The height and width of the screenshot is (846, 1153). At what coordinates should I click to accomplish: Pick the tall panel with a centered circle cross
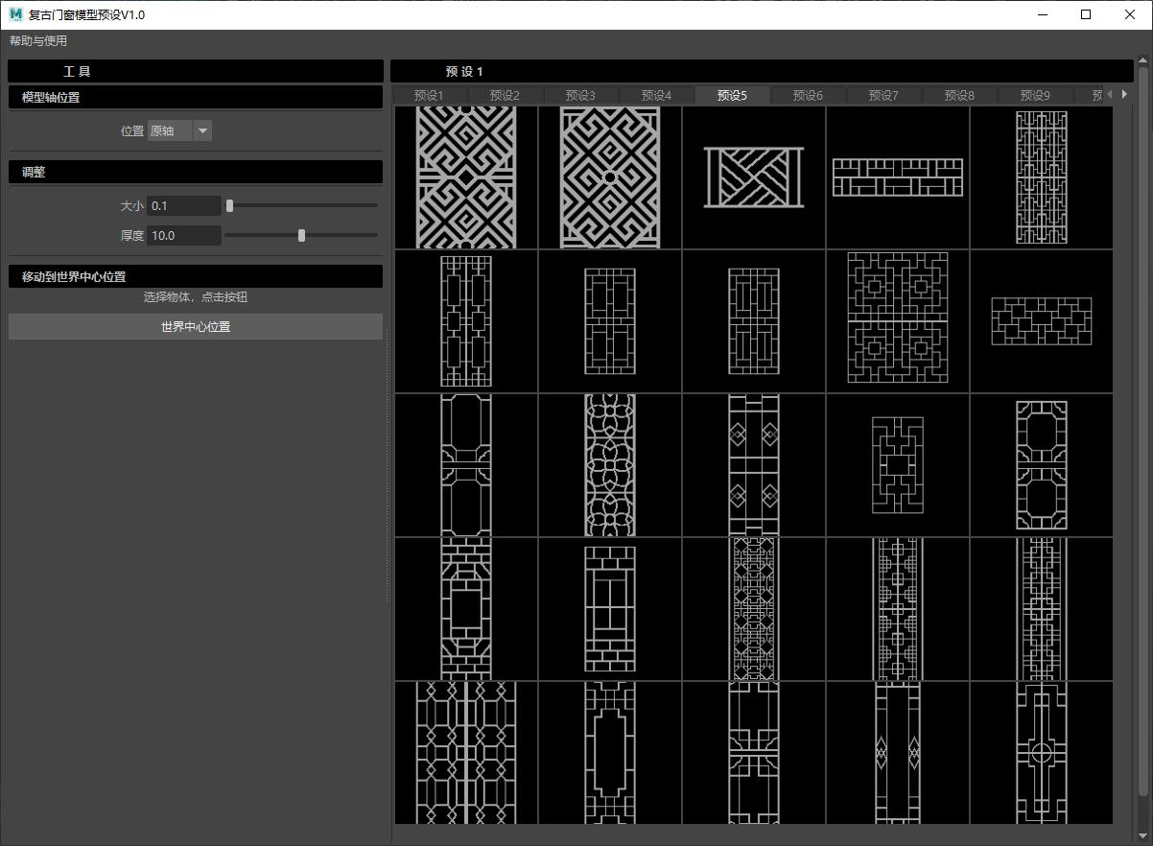tap(1042, 753)
